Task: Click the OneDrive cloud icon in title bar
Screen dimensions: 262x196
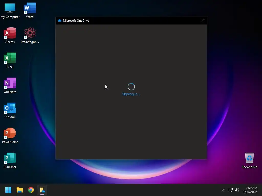Action: click(59, 20)
